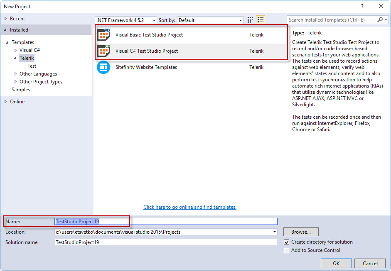Click the search magnifier icon

380,20
